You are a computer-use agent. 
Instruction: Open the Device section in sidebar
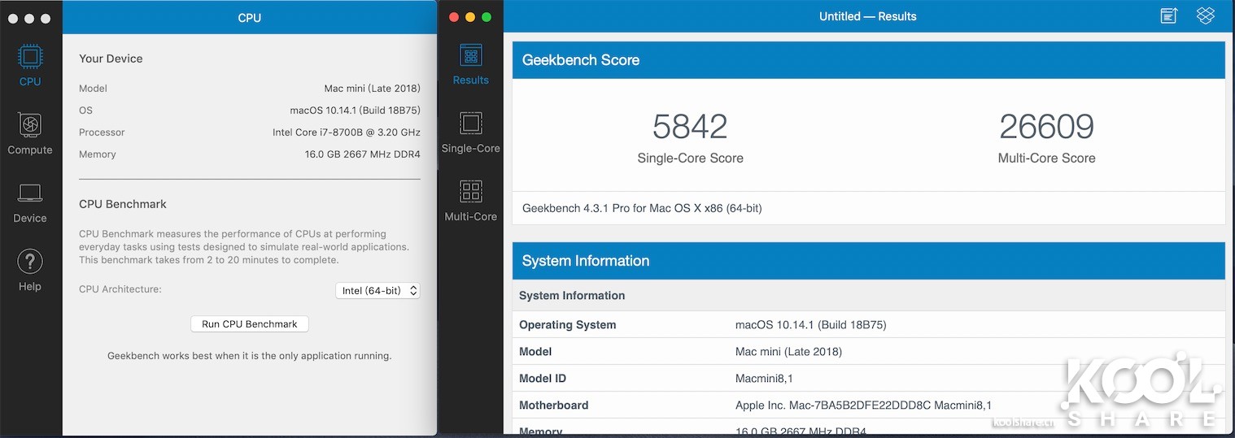(30, 202)
